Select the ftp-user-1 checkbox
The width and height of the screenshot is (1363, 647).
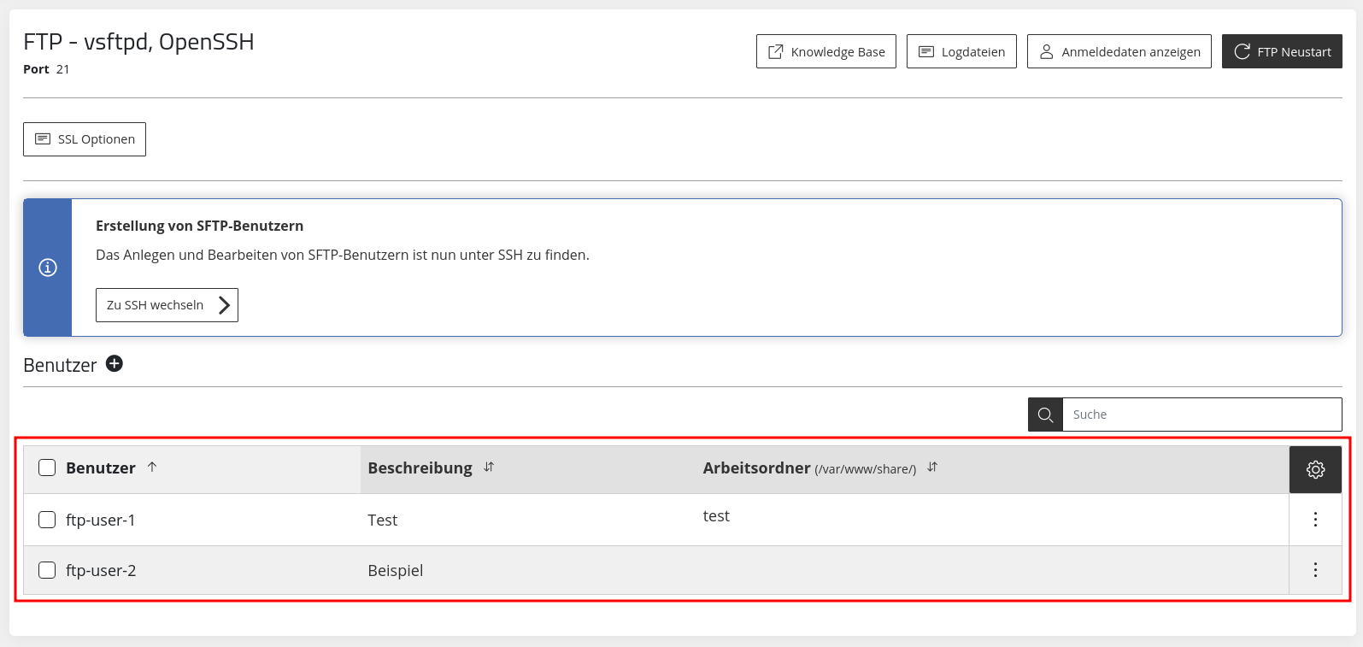point(47,520)
